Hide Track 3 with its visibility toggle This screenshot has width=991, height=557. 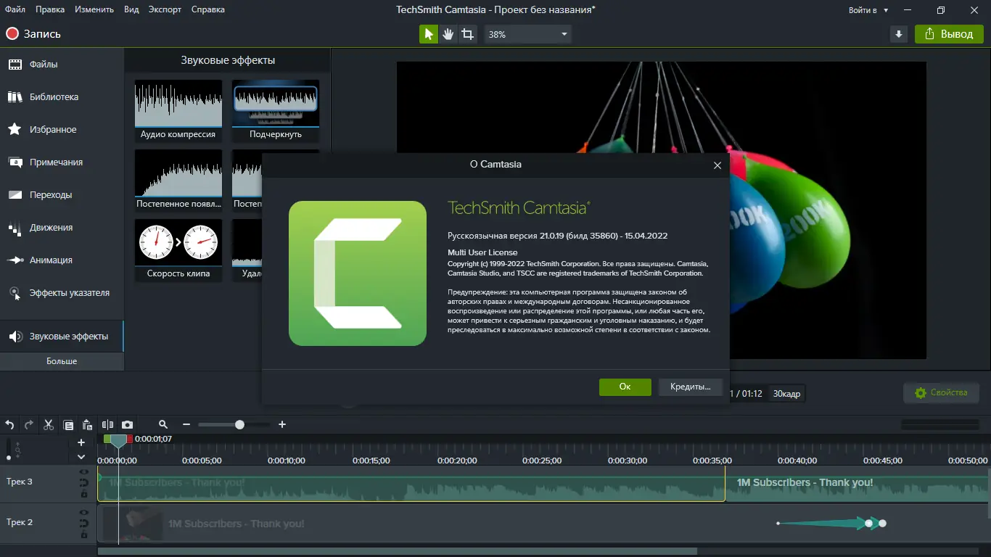[84, 472]
